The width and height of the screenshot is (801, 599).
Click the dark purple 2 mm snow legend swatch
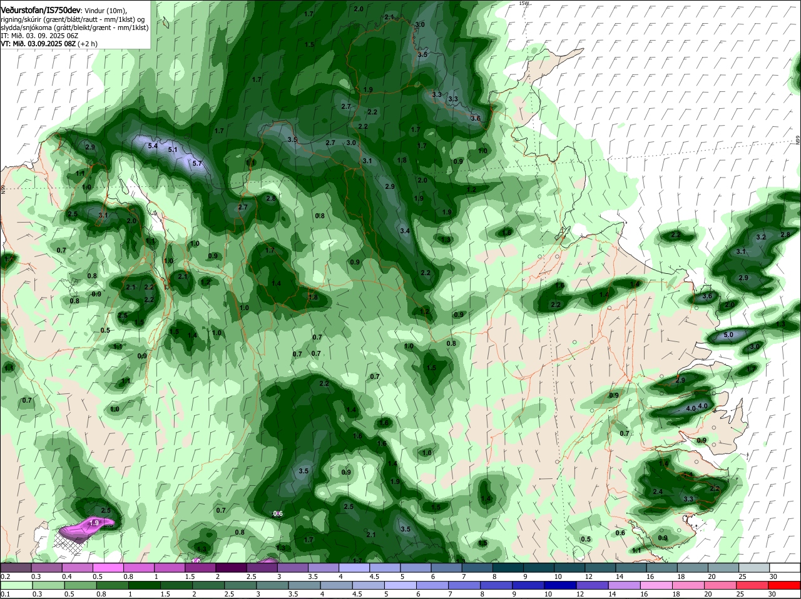click(232, 568)
